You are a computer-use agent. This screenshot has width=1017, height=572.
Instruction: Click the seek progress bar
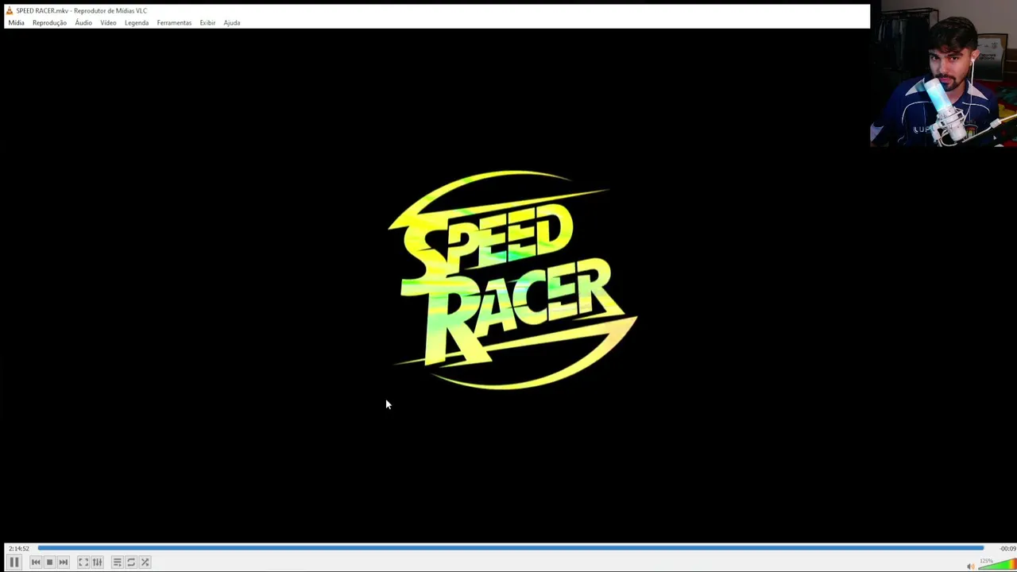tap(511, 548)
